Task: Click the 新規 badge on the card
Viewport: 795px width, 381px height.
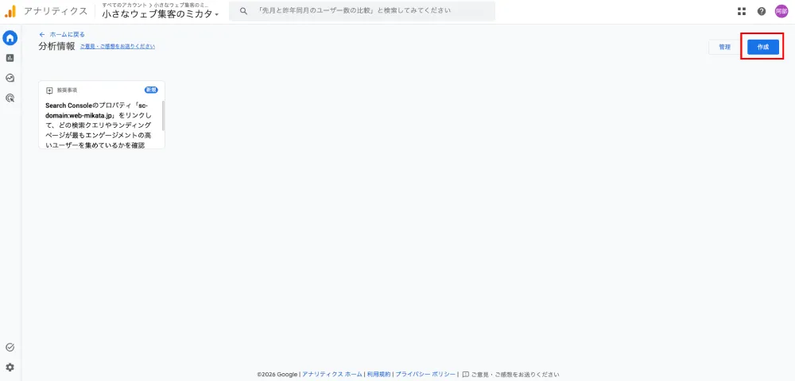Action: [x=151, y=90]
